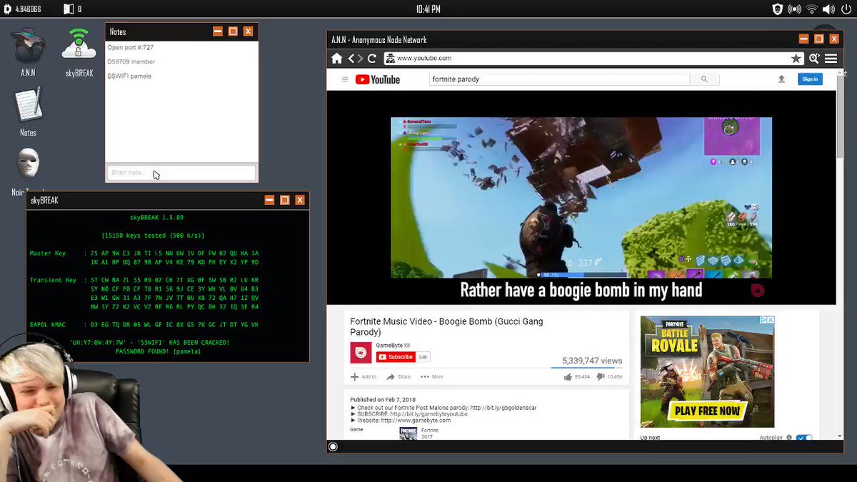Click the video title 'Fortnite Music Video - Boogie Bomb'

[446, 326]
